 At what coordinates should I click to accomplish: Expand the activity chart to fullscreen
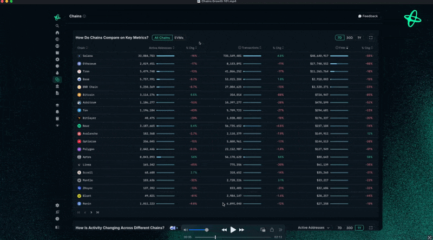pyautogui.click(x=371, y=228)
